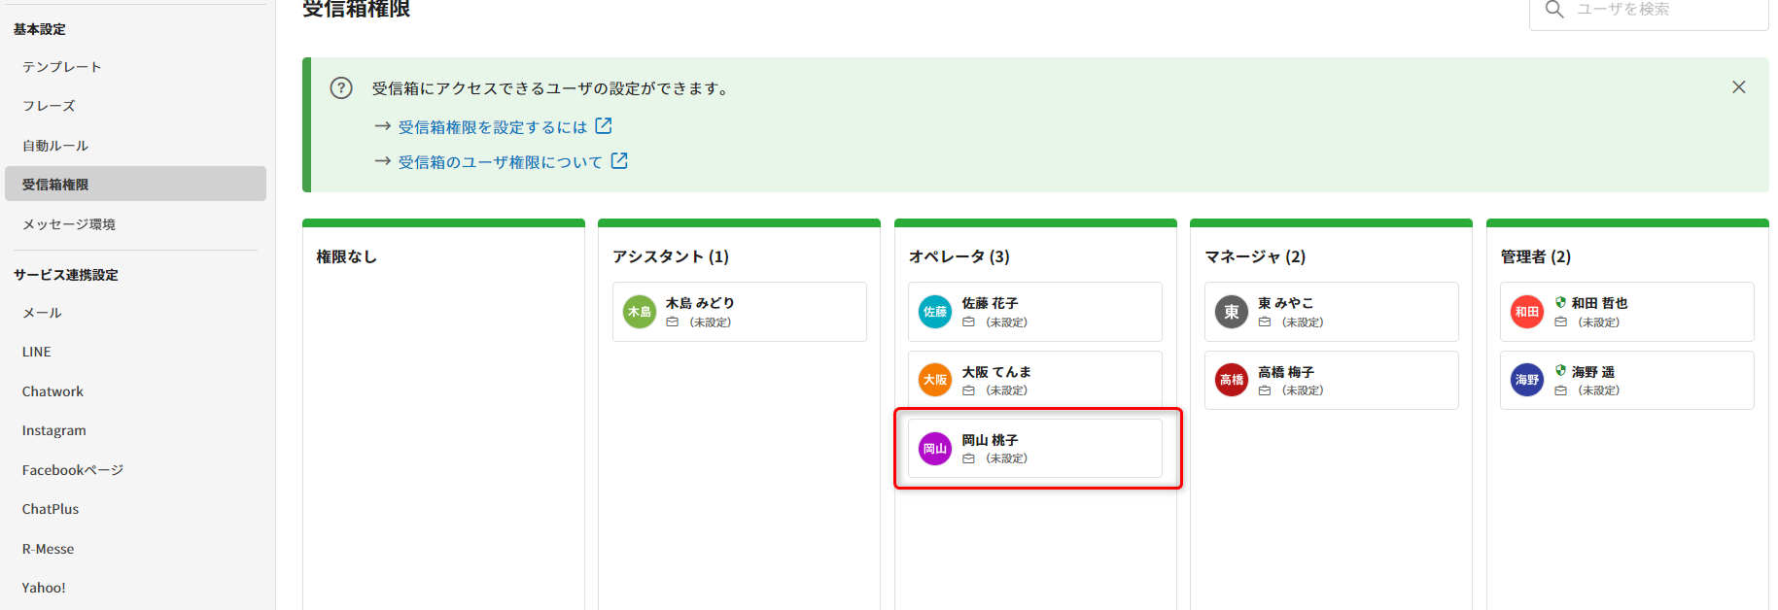The height and width of the screenshot is (610, 1778).
Task: Click the 東 gray avatar icon
Action: point(1232,312)
